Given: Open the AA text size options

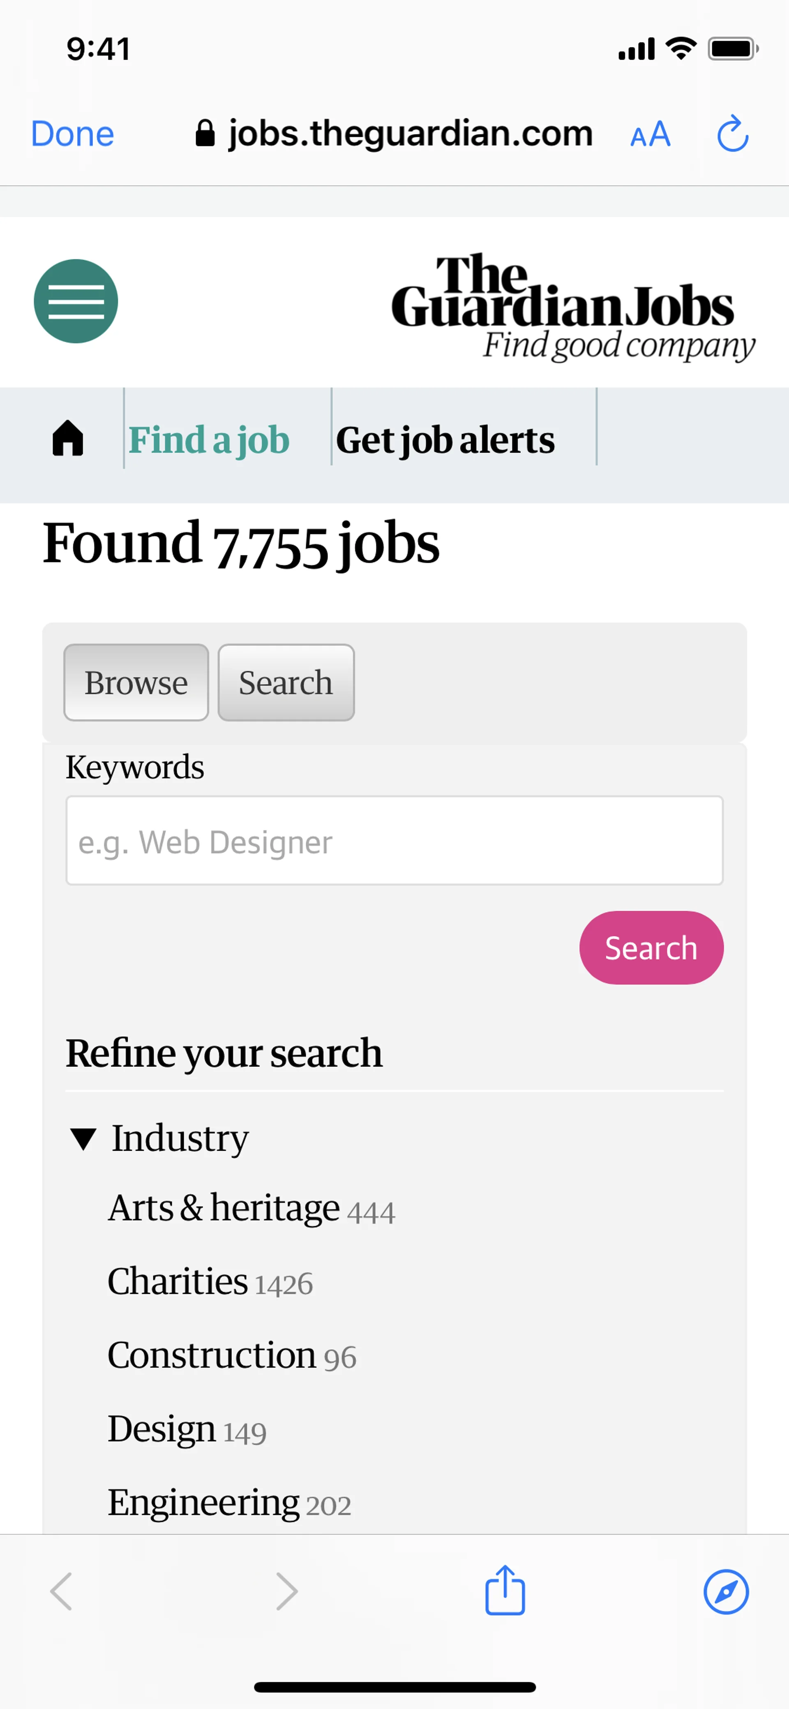Looking at the screenshot, I should 650,135.
